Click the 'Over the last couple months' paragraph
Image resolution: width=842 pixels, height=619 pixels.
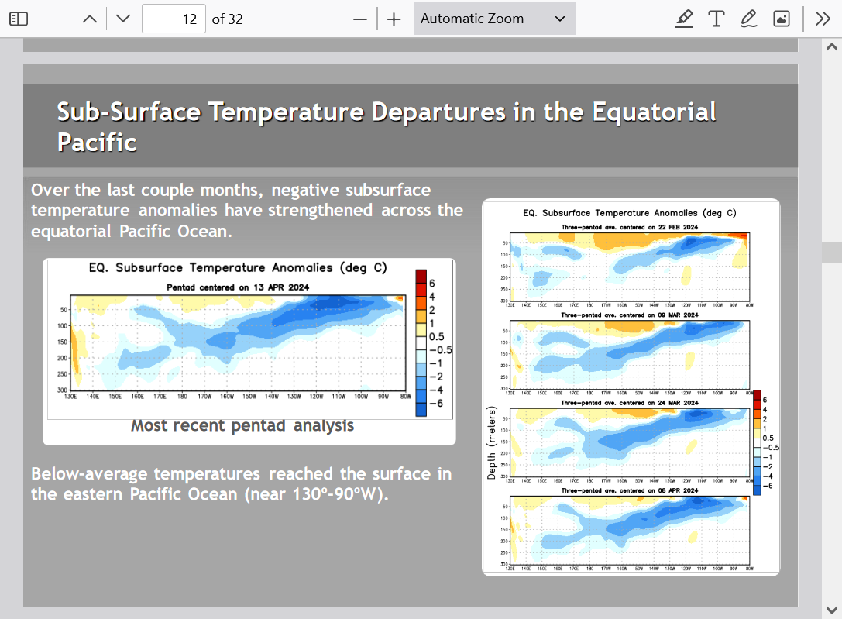point(247,211)
